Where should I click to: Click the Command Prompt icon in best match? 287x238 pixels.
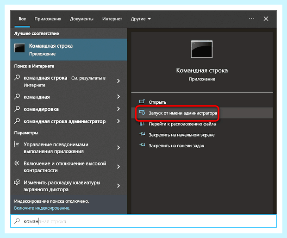coord(19,48)
